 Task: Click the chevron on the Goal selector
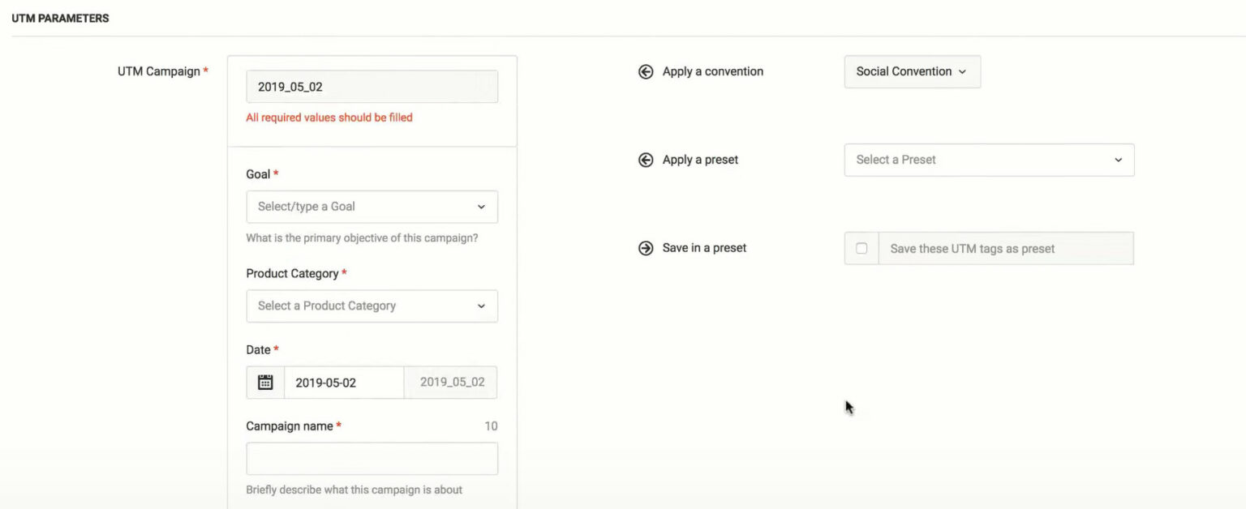coord(480,207)
